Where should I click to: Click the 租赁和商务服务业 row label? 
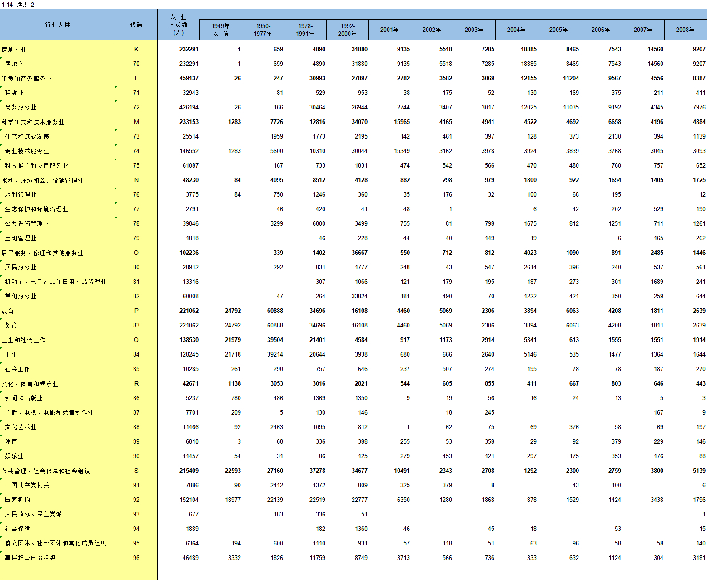27,79
